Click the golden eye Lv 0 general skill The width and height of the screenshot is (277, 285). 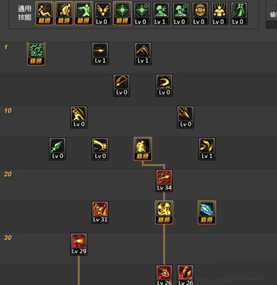(x=199, y=13)
